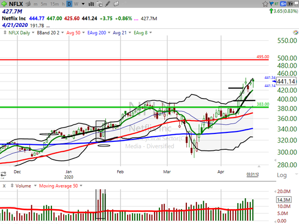Click the bar chart style icon

pos(91,4)
